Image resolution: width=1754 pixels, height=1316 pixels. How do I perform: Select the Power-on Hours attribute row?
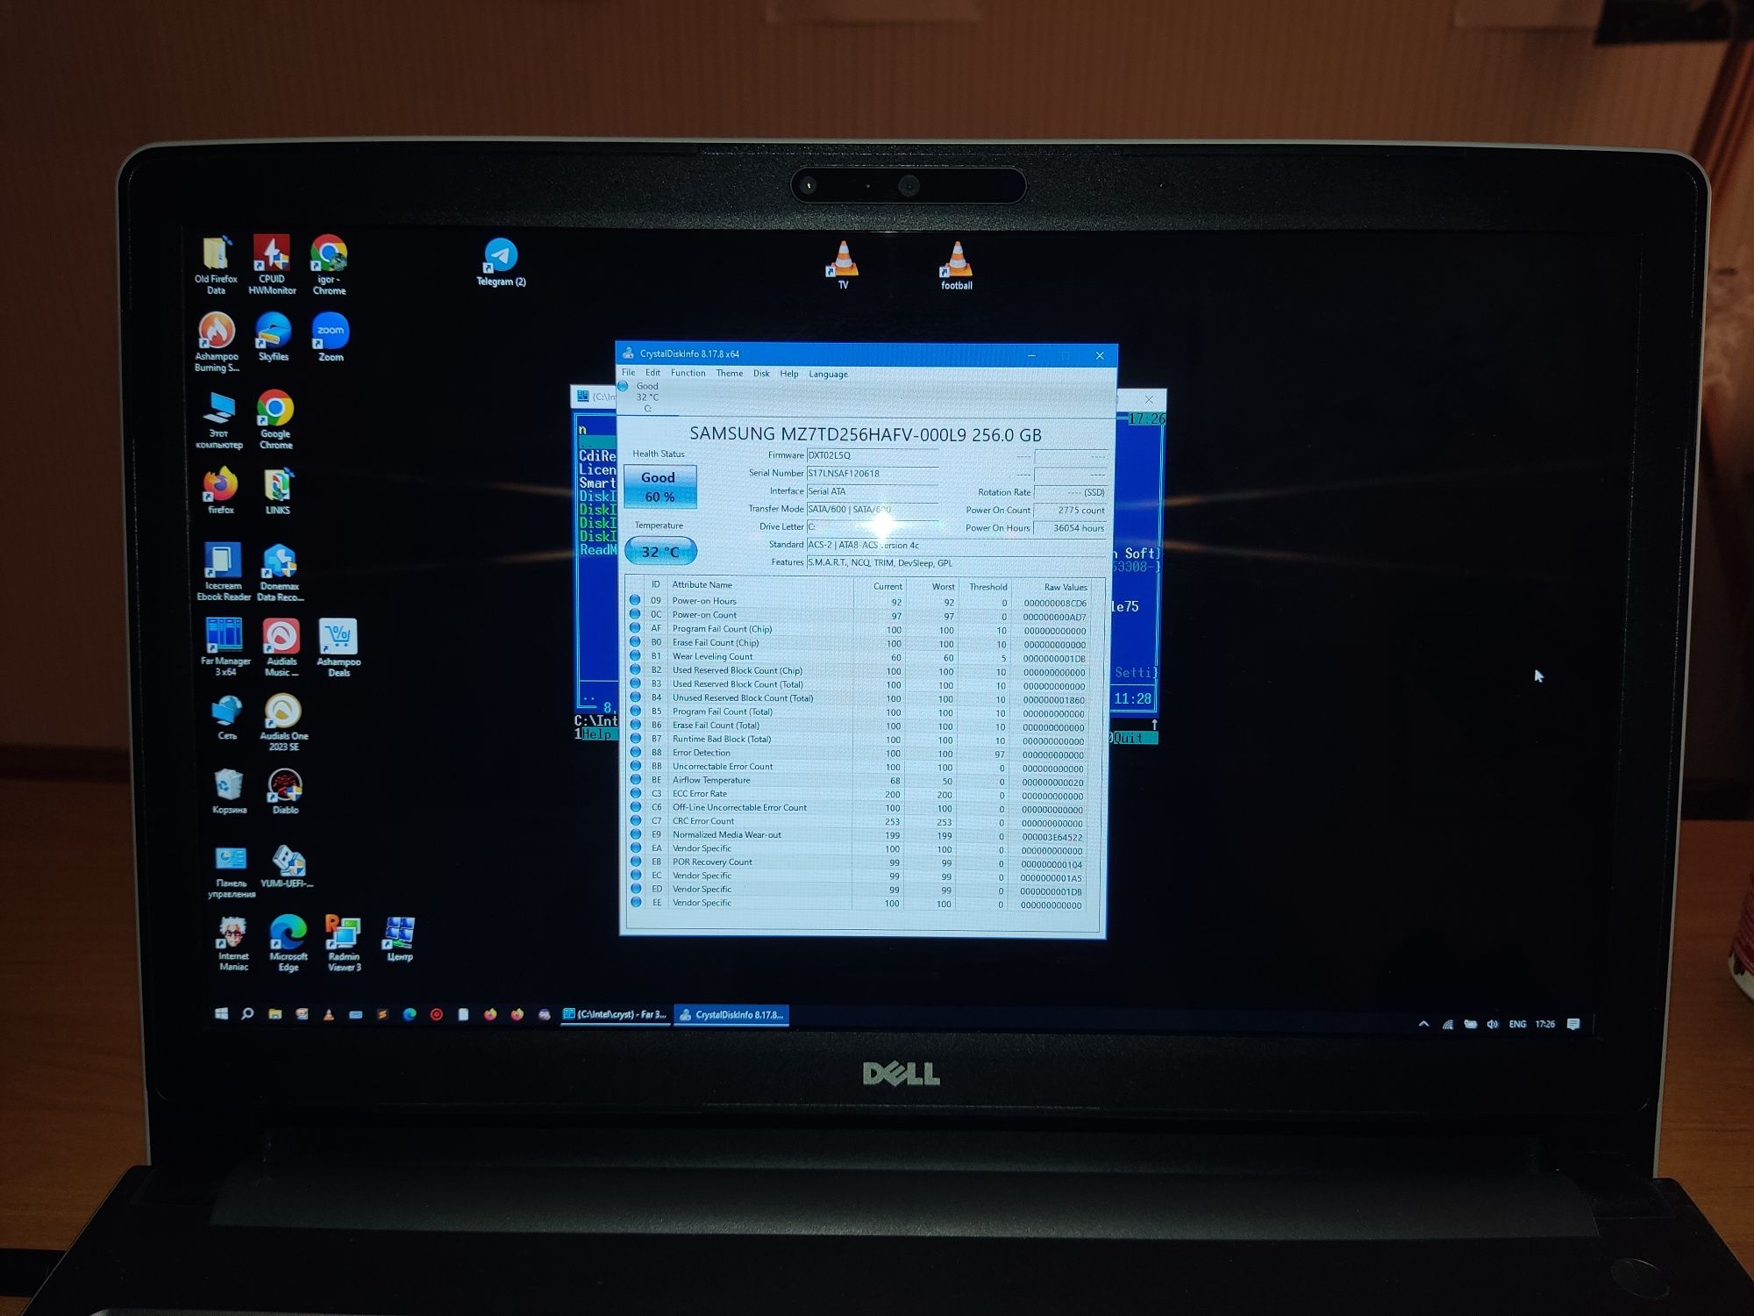[860, 602]
